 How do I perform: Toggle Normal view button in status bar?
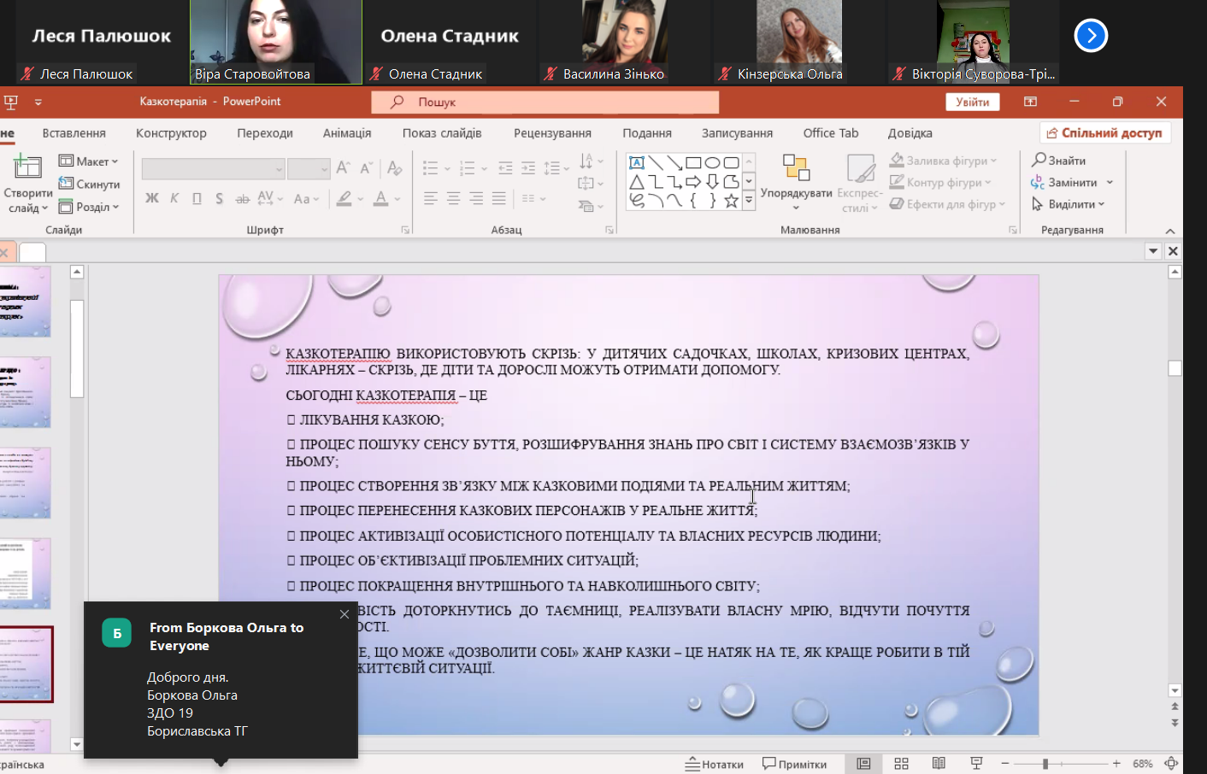[x=863, y=764]
